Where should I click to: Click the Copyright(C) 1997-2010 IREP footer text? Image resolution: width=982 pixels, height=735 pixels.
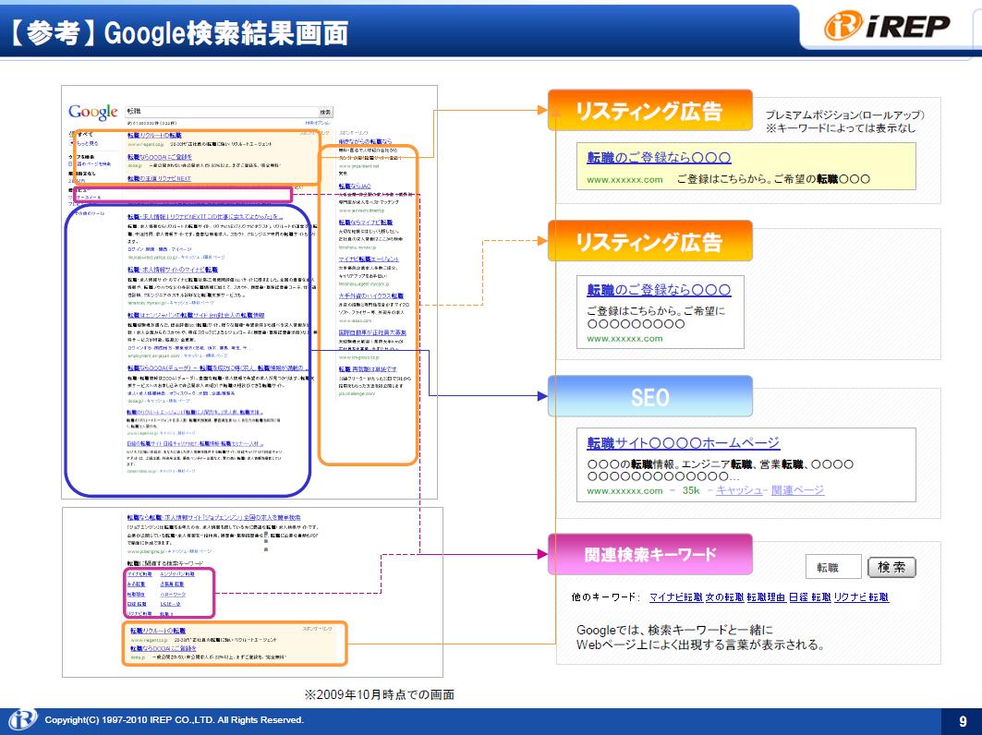point(174,720)
